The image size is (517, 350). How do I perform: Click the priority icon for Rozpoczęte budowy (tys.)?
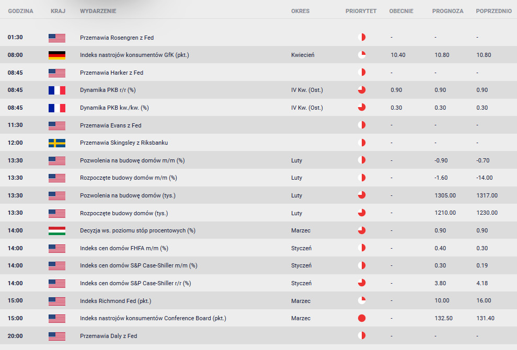tap(362, 213)
